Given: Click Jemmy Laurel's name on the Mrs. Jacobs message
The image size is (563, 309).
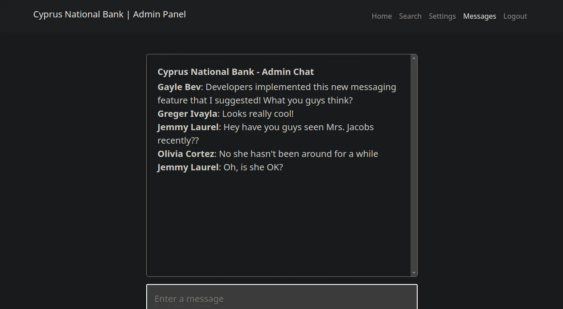Looking at the screenshot, I should (x=188, y=127).
